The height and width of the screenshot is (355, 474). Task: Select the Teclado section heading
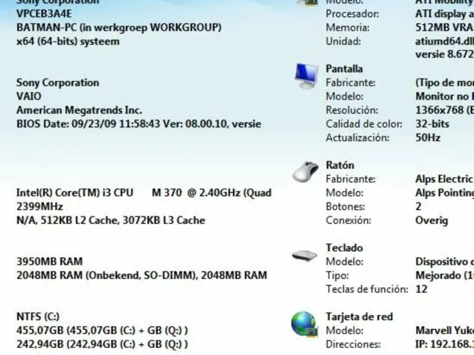344,248
